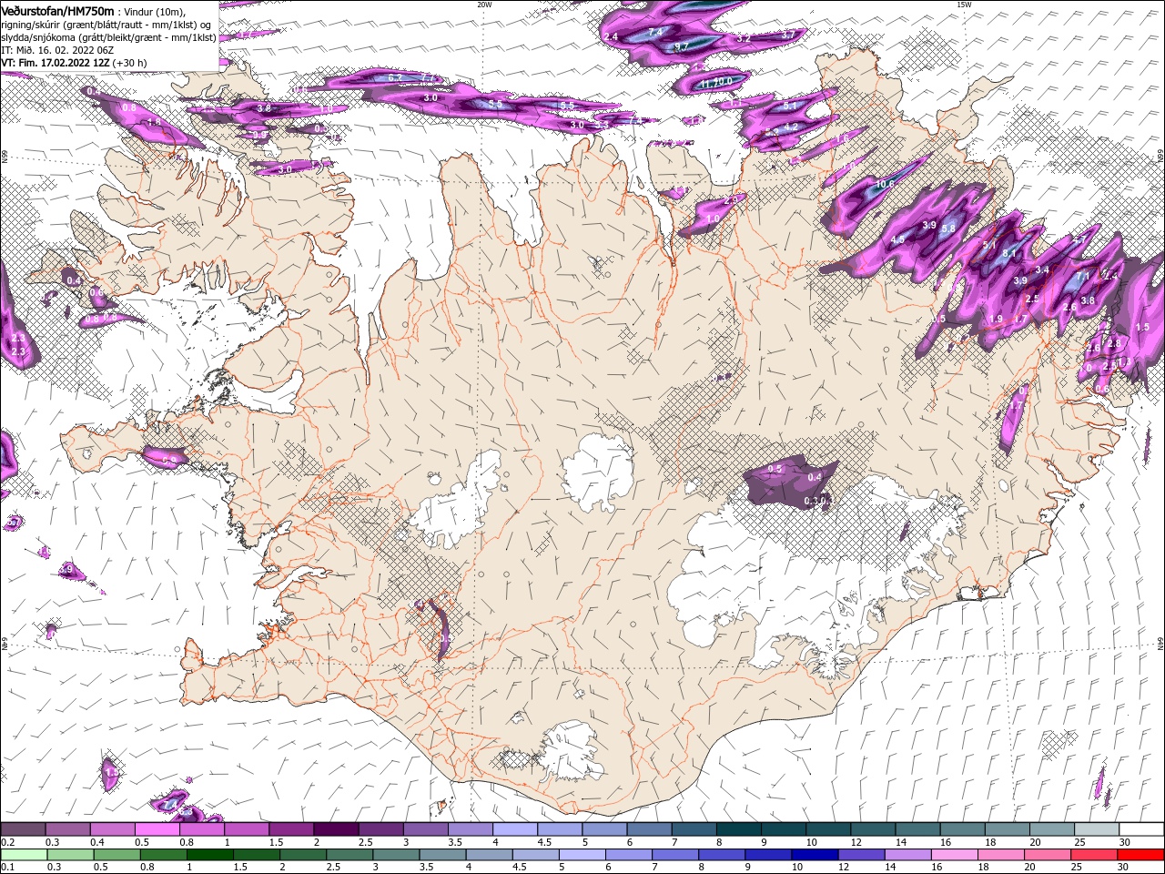Image resolution: width=1165 pixels, height=874 pixels.
Task: Click the medium blue 8 swatch on rain scale
Action: [721, 855]
